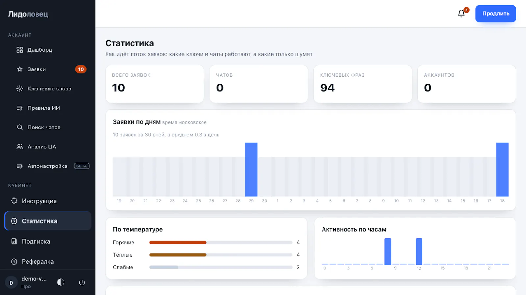Viewport: 526px width, 295px height.
Task: Click the Ключевые слова sun icon
Action: tap(20, 88)
